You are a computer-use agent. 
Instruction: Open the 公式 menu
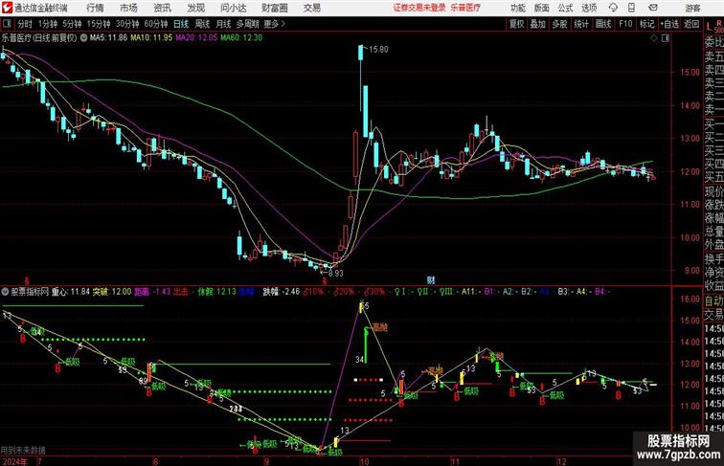565,8
